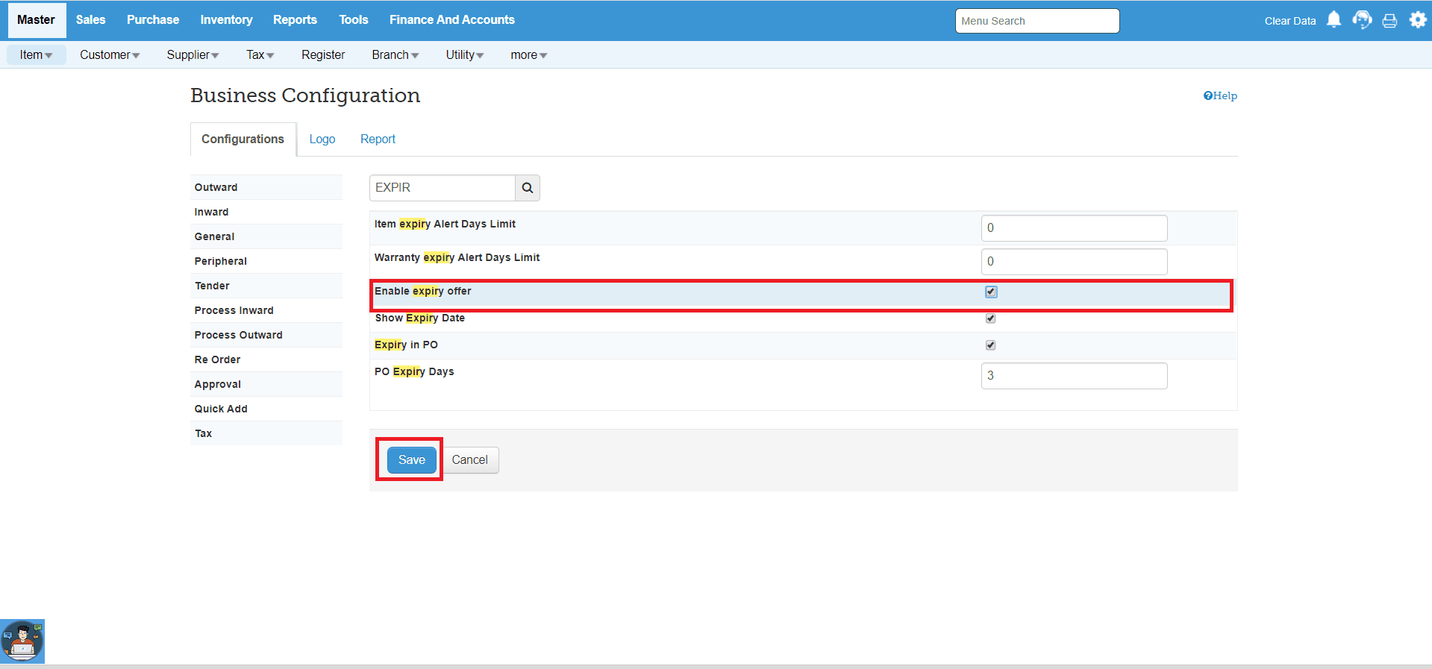Open the Reports menu
This screenshot has width=1432, height=669.
pyautogui.click(x=295, y=20)
